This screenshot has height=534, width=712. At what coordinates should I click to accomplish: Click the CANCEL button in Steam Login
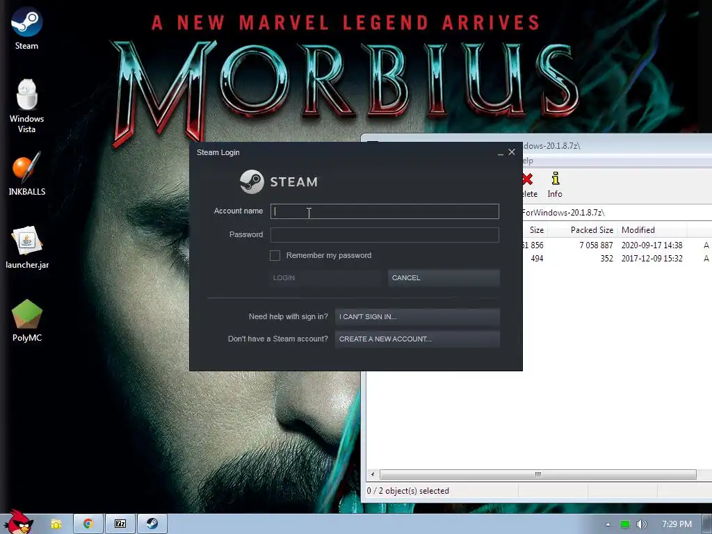pos(444,278)
